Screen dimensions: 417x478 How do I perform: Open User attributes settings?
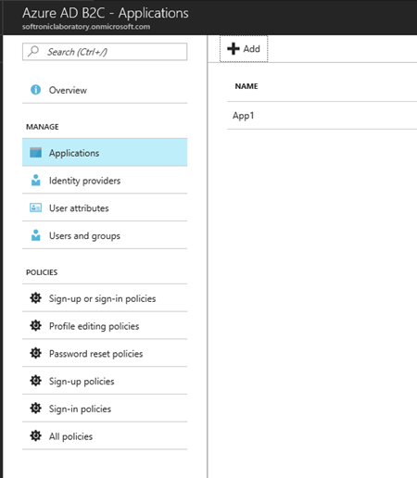pyautogui.click(x=105, y=208)
